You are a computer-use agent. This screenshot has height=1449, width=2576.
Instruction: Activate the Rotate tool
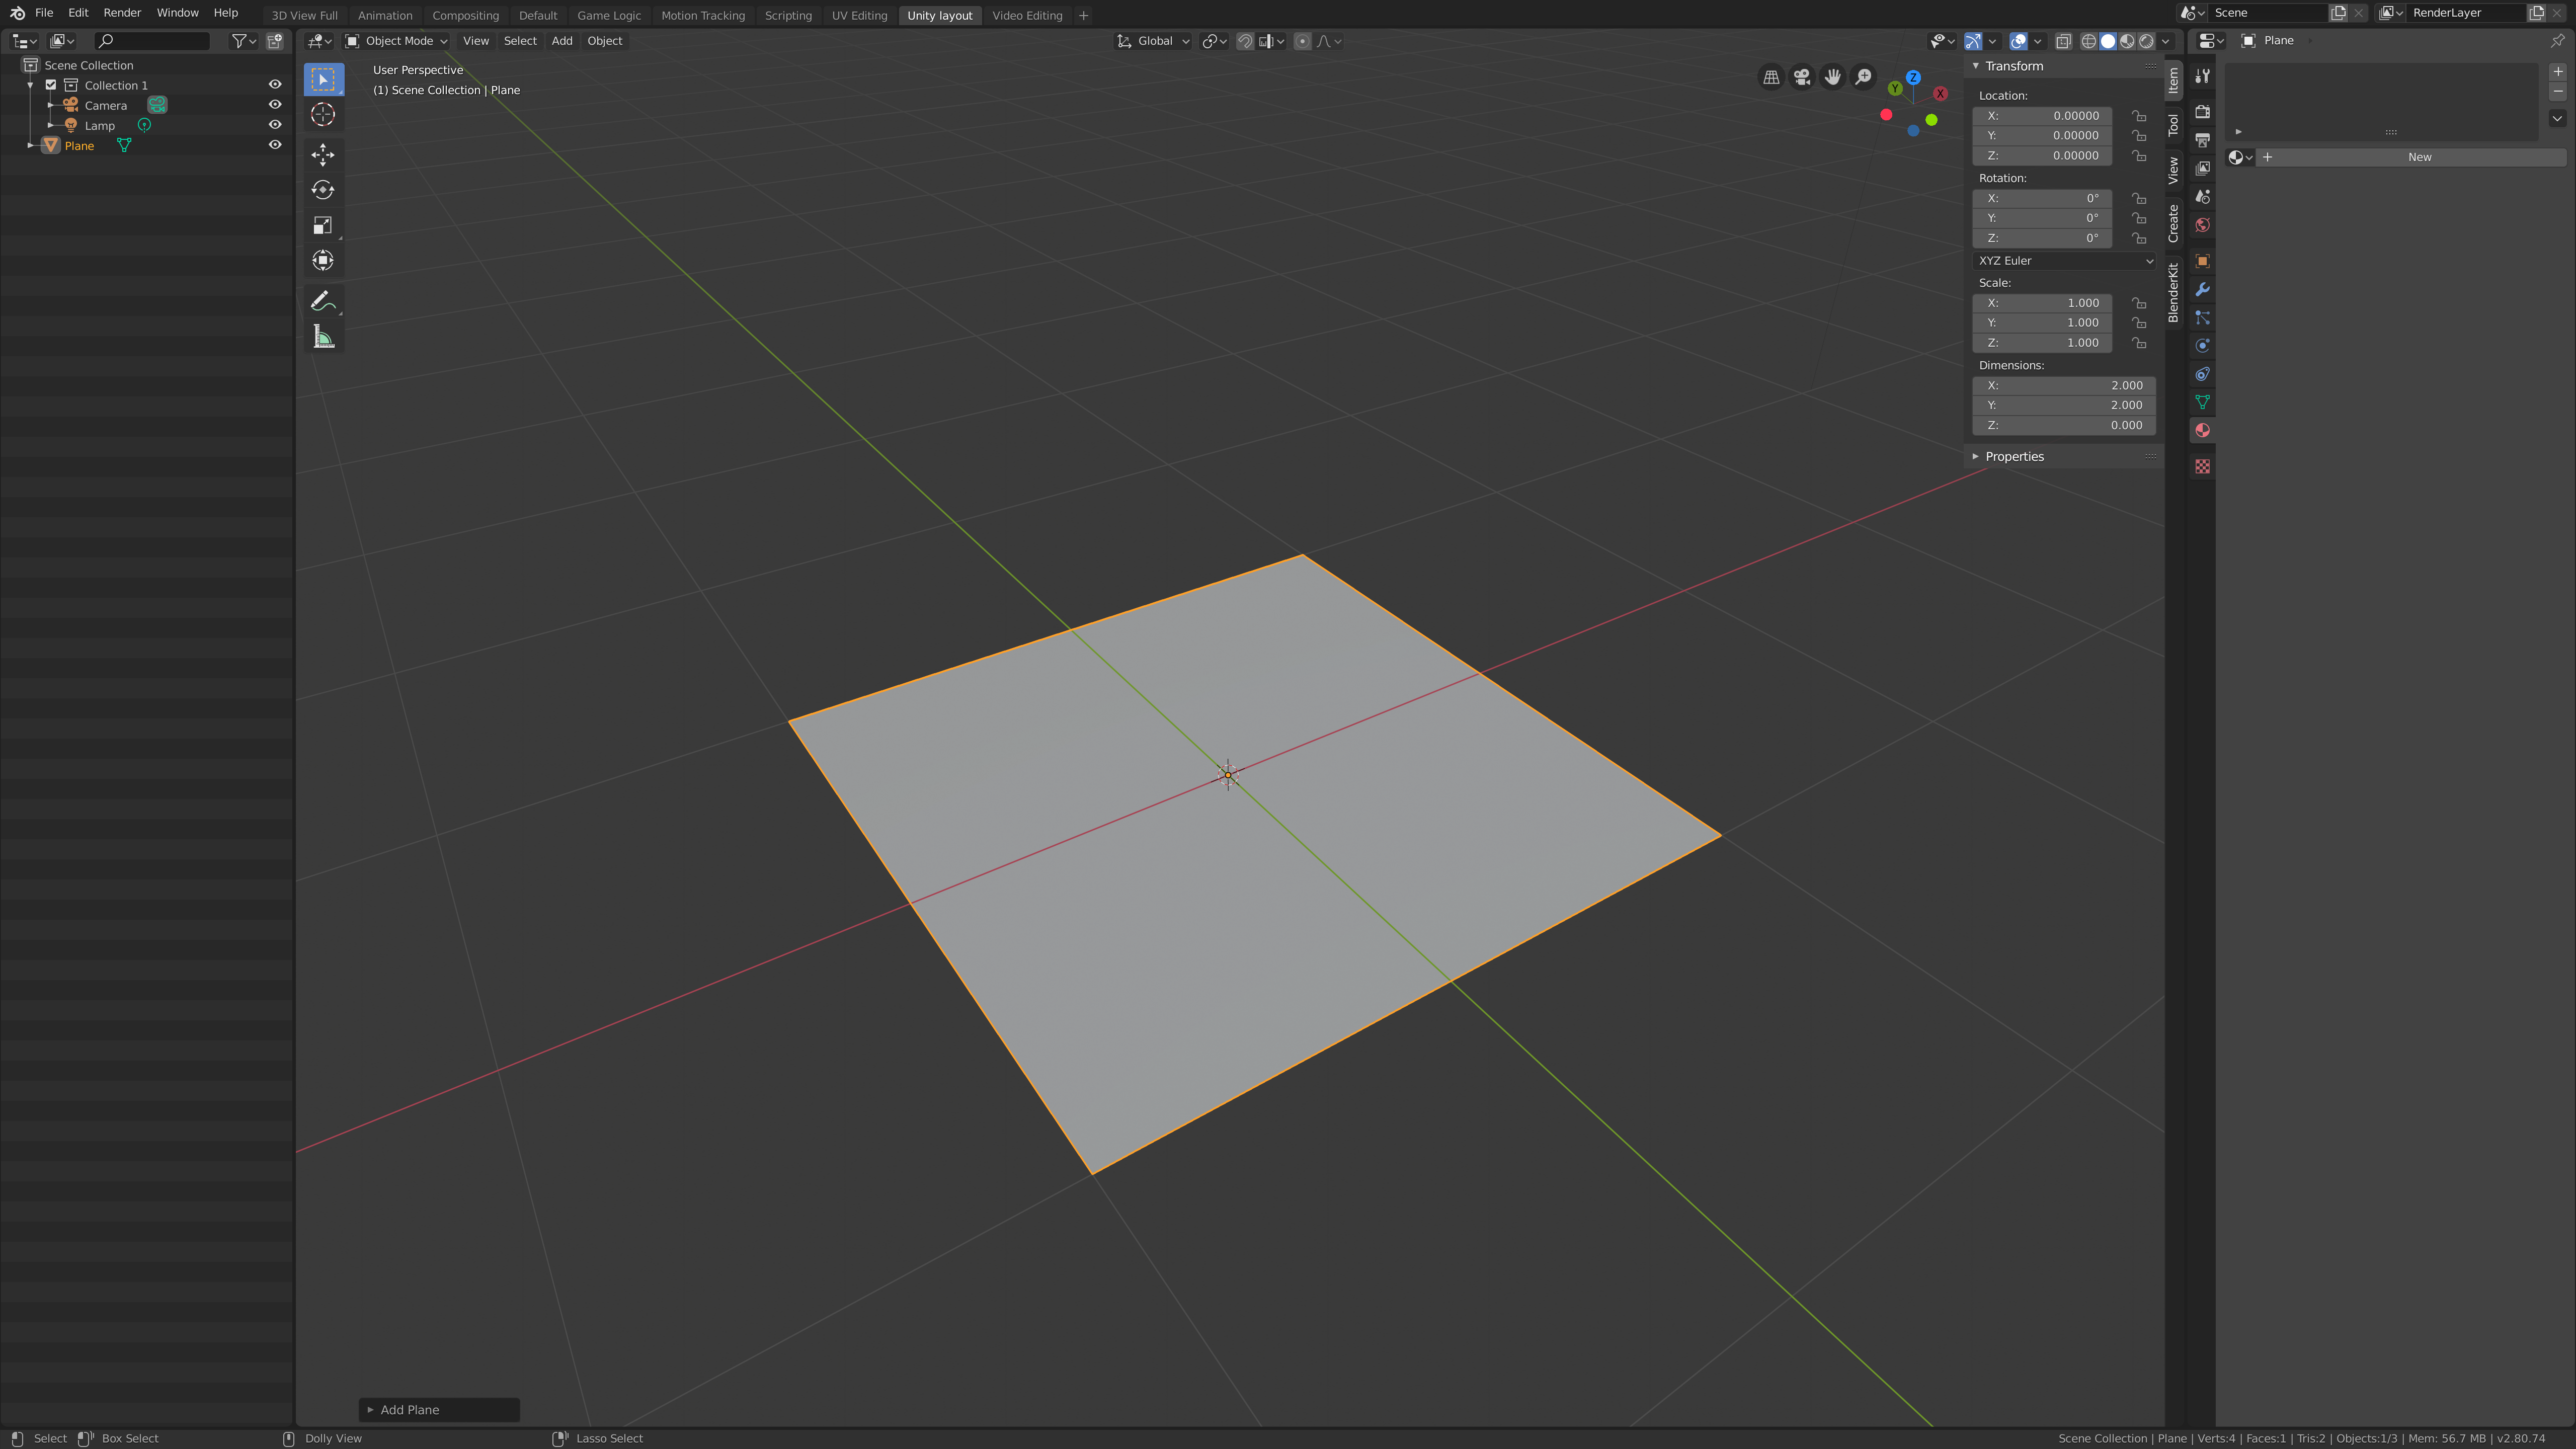(323, 190)
